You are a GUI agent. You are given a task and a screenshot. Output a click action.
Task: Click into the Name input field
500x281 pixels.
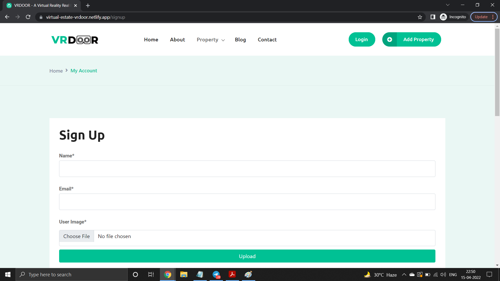247,169
